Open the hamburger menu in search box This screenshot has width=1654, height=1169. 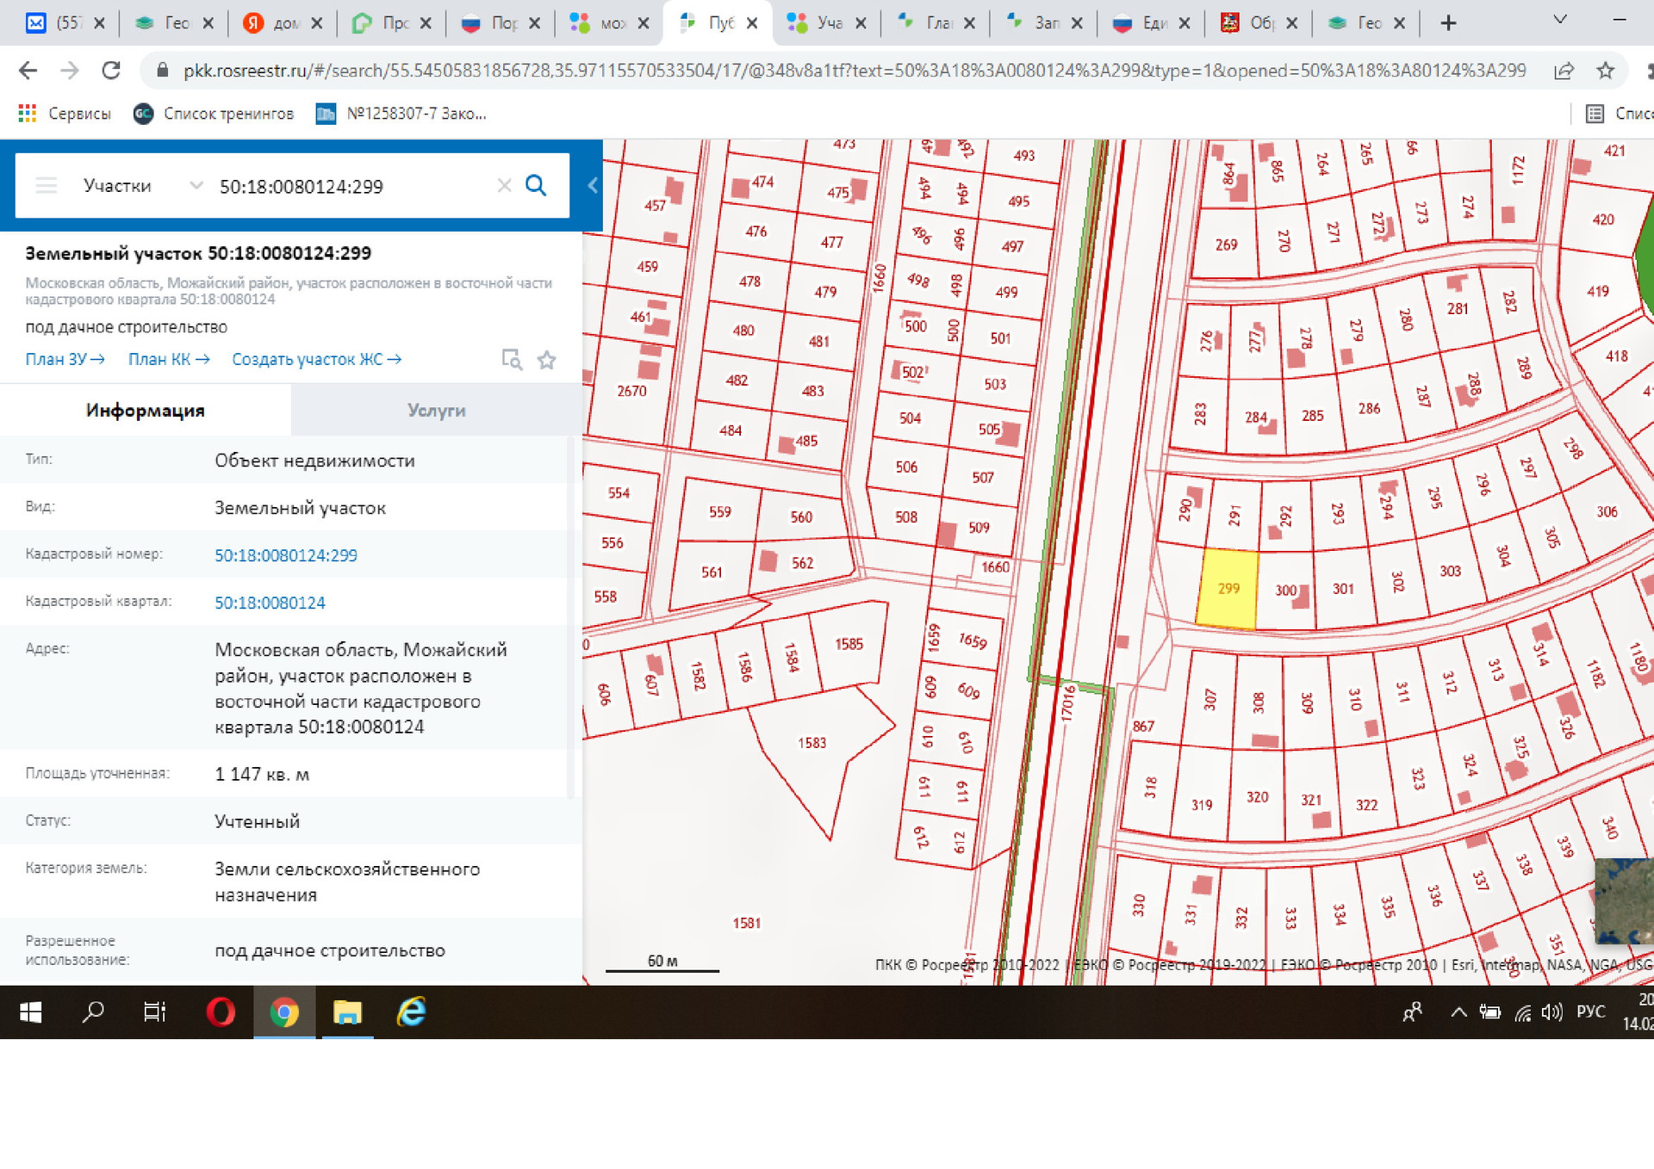click(47, 186)
